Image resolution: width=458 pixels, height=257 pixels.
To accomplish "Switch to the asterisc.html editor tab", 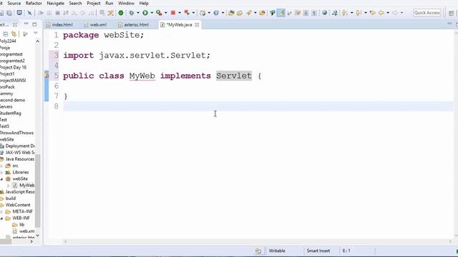I will (x=134, y=25).
